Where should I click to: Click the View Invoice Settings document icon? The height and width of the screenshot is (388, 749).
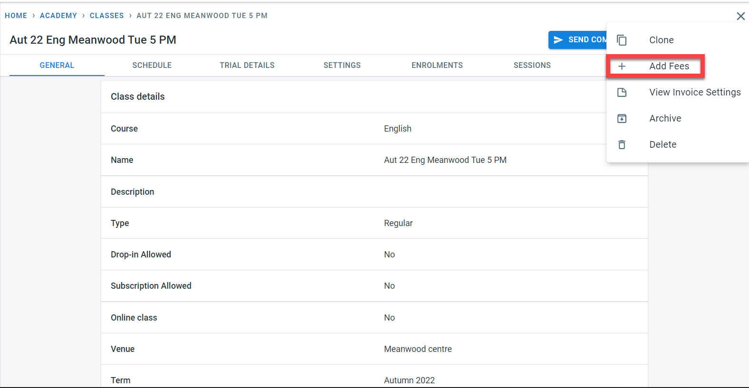[x=622, y=93]
